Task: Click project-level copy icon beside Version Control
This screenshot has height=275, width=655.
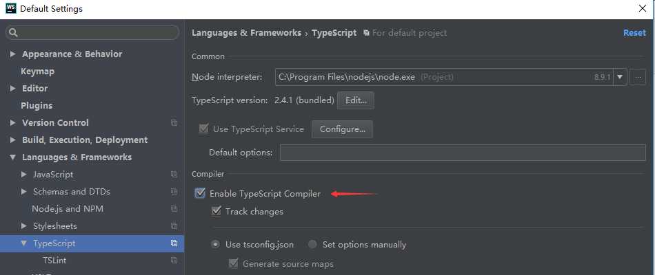Action: tap(174, 123)
